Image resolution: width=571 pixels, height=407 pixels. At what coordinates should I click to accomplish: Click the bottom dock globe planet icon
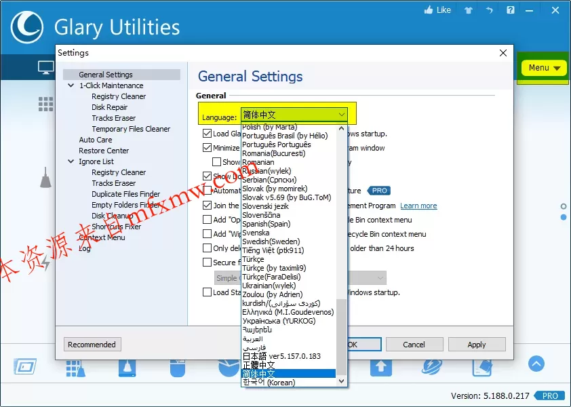(x=432, y=367)
